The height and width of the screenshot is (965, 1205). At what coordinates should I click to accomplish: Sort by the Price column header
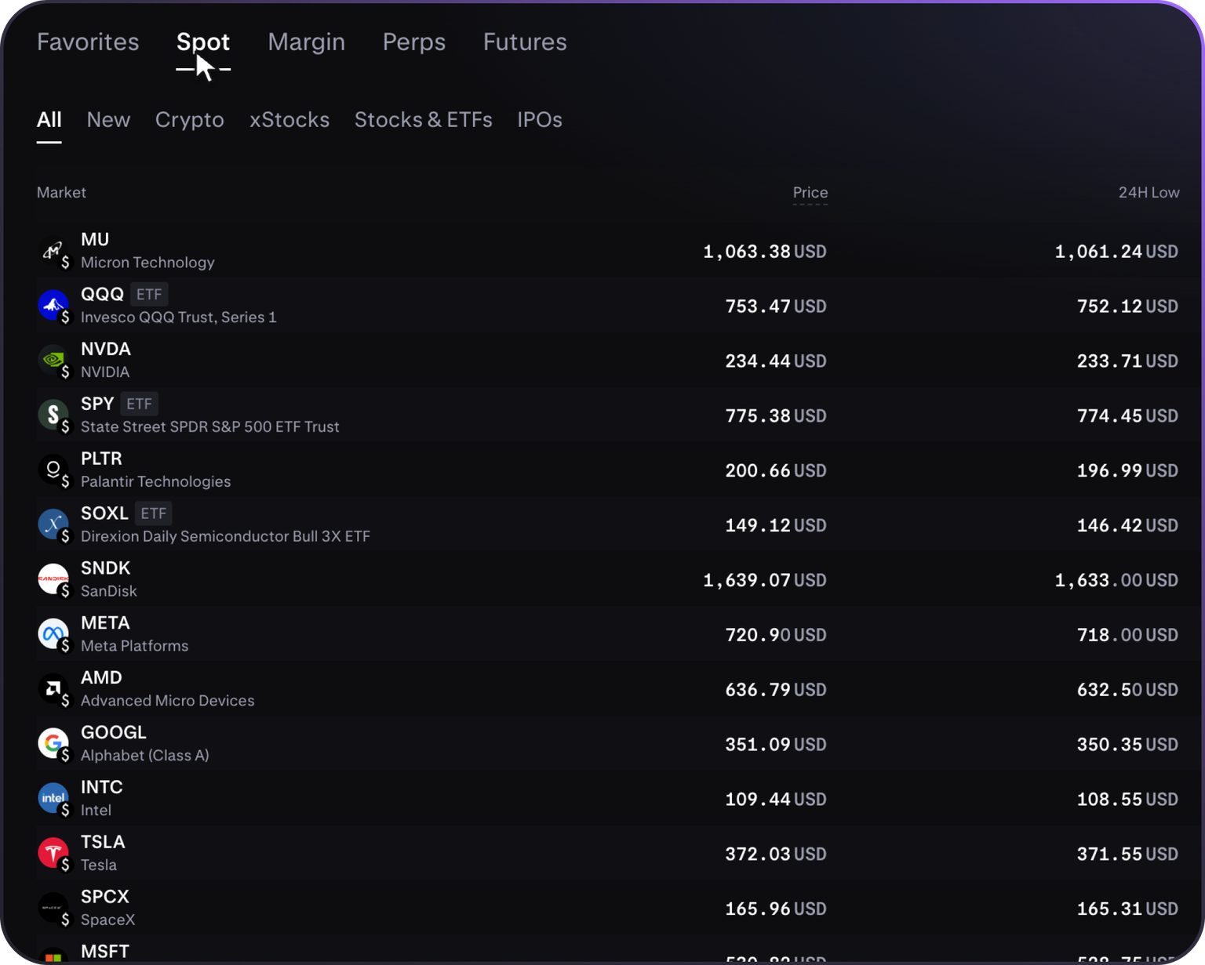pyautogui.click(x=810, y=192)
